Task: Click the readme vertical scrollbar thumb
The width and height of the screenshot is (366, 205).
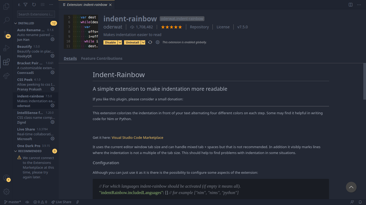Action: coord(364,81)
